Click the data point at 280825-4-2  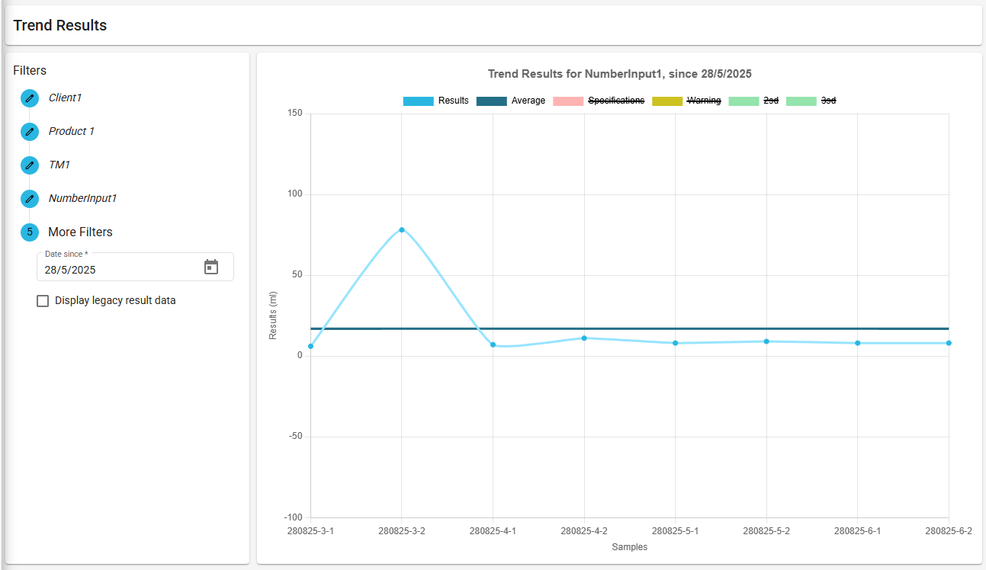584,338
